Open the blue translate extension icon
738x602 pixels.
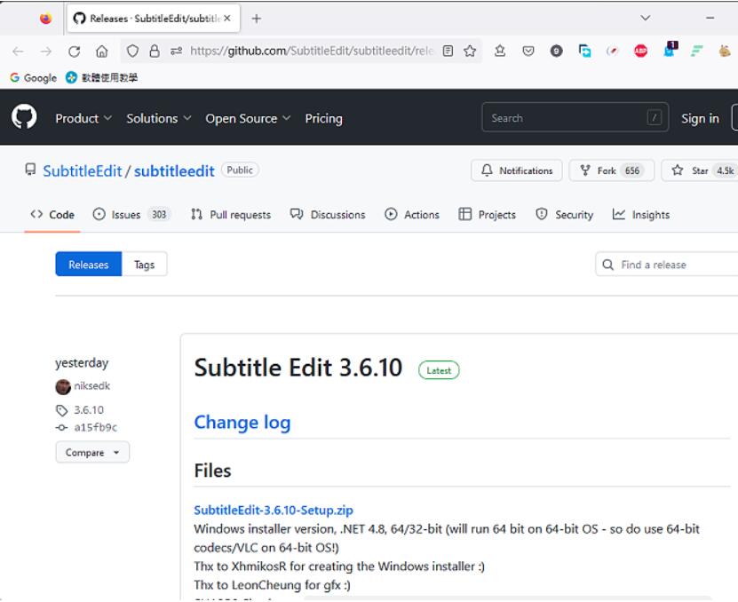pyautogui.click(x=584, y=51)
